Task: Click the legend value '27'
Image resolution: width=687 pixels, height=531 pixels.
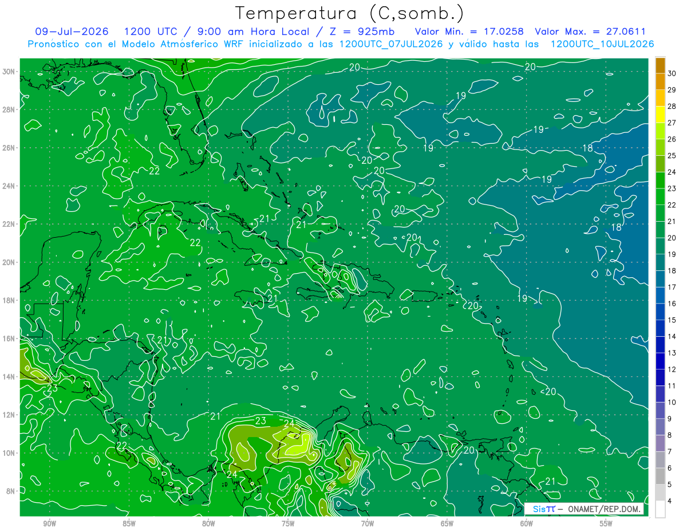Action: 672,123
